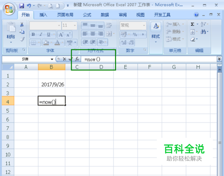This screenshot has width=224, height=176.
Task: Save the workbook with the floppy icon
Action: (22, 6)
